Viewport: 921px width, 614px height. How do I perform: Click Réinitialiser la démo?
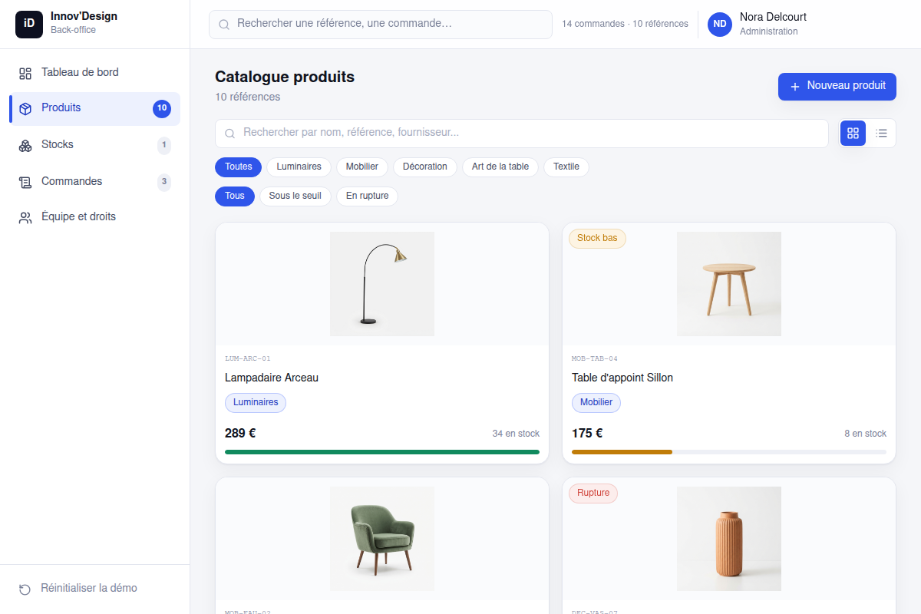pos(89,588)
